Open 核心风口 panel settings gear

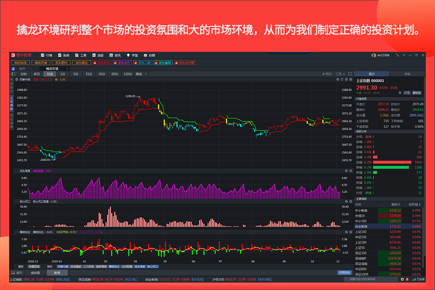tap(346, 201)
